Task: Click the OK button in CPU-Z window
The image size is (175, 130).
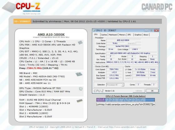Action: (152, 91)
